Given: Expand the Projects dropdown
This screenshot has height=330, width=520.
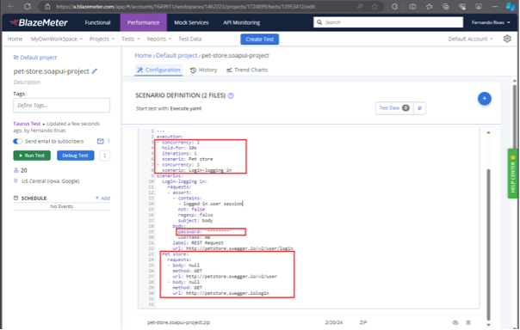Looking at the screenshot, I should (x=102, y=39).
